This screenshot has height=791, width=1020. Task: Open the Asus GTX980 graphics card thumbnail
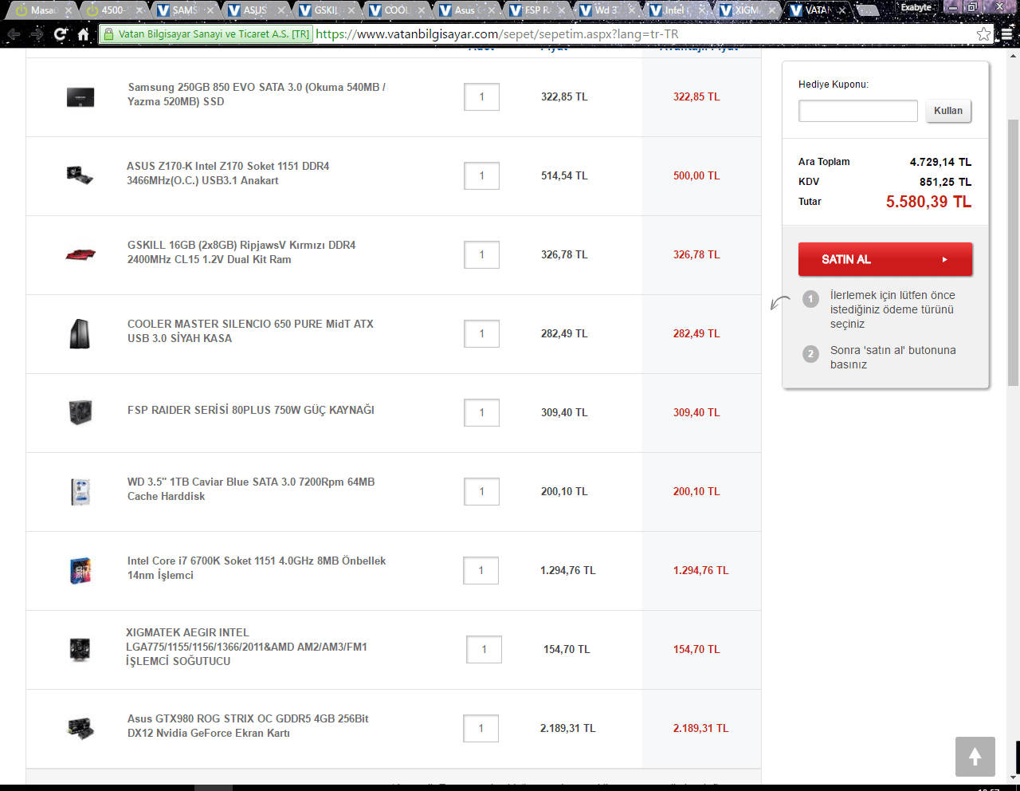click(x=80, y=728)
